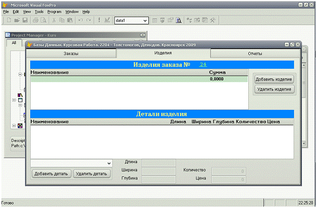
Task: Click the Print toolbar icon
Action: tap(35, 20)
